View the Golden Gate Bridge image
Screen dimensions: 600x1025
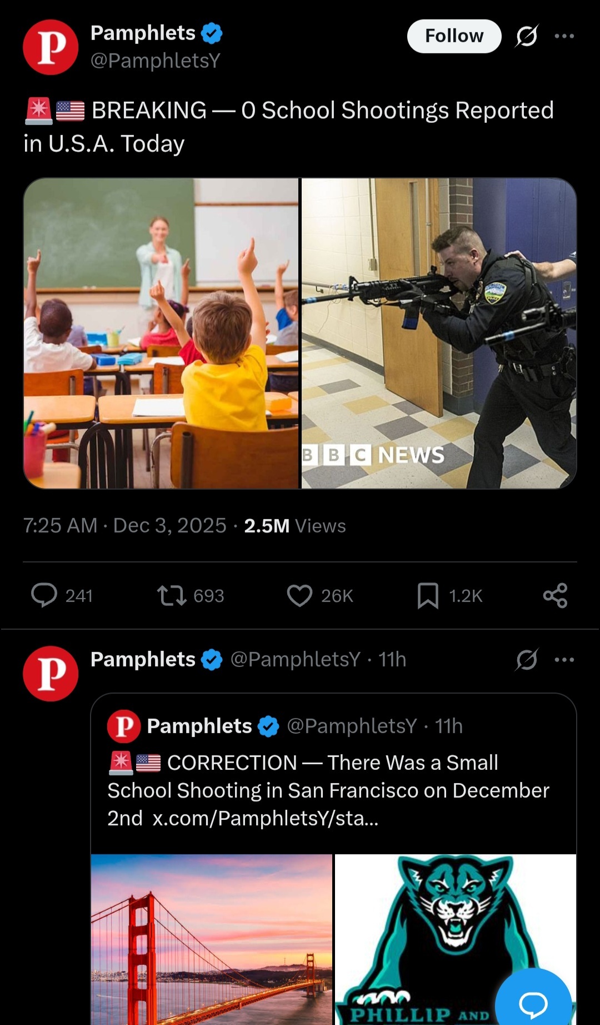(212, 939)
